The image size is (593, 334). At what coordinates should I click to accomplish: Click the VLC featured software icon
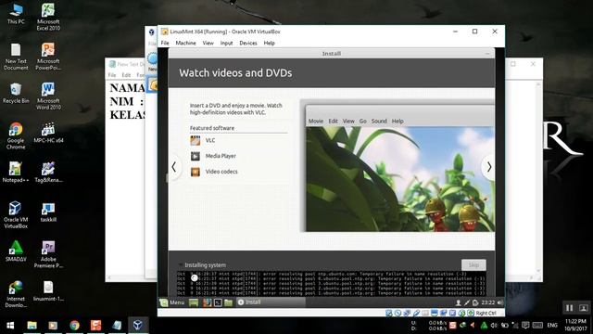(196, 140)
